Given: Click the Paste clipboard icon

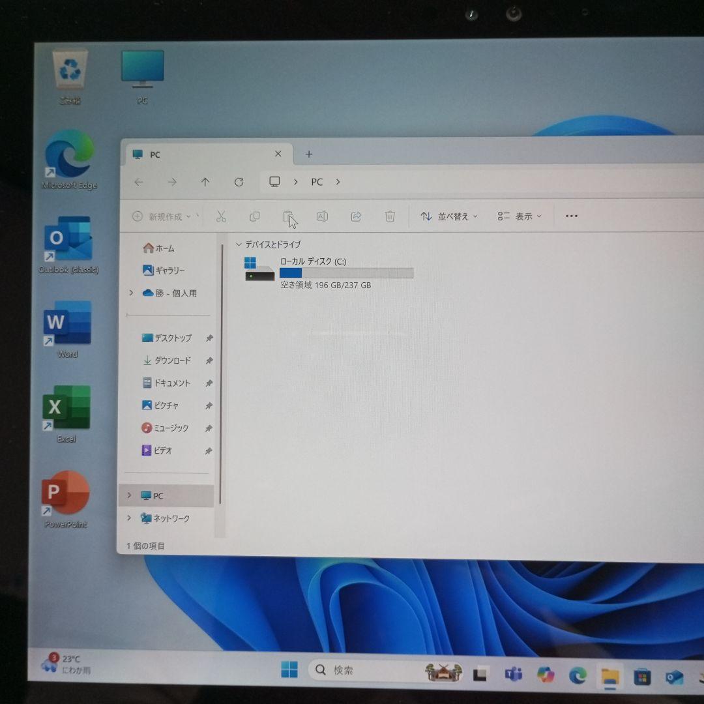Looking at the screenshot, I should 288,216.
